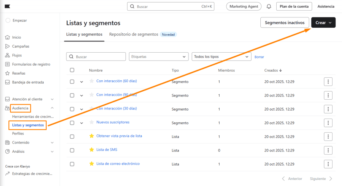This screenshot has height=186, width=342.
Task: Open Campañas from the sidebar
Action: point(21,46)
